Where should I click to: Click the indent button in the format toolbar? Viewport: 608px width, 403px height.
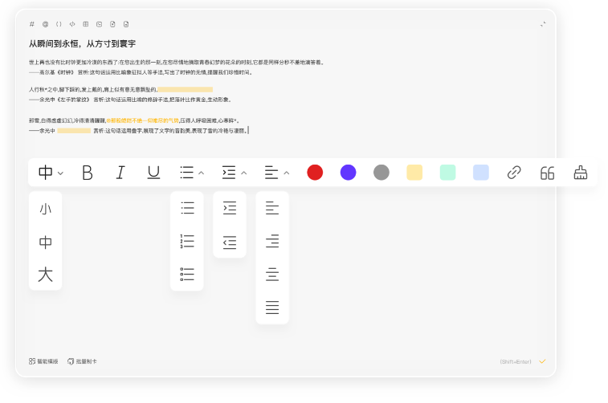coord(229,173)
